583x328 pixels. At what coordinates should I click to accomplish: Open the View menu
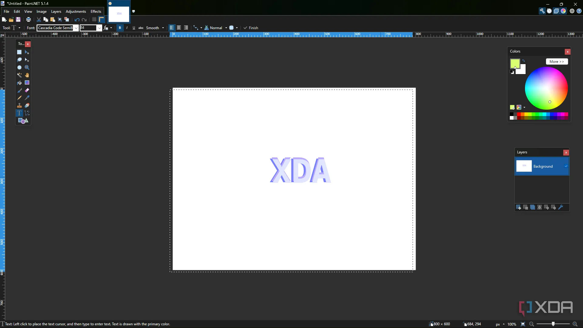[28, 12]
